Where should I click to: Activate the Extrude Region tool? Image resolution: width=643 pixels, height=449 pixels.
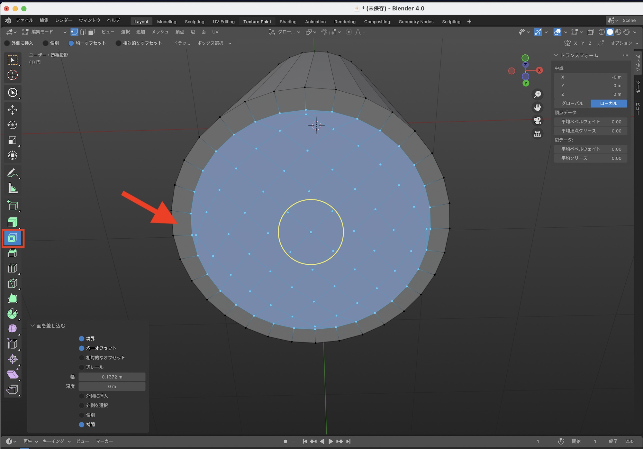tap(13, 222)
